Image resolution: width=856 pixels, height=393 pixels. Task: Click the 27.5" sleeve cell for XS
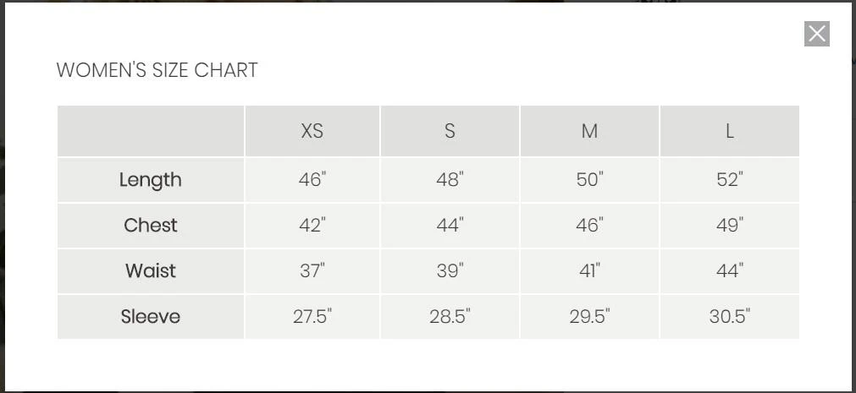click(x=312, y=317)
